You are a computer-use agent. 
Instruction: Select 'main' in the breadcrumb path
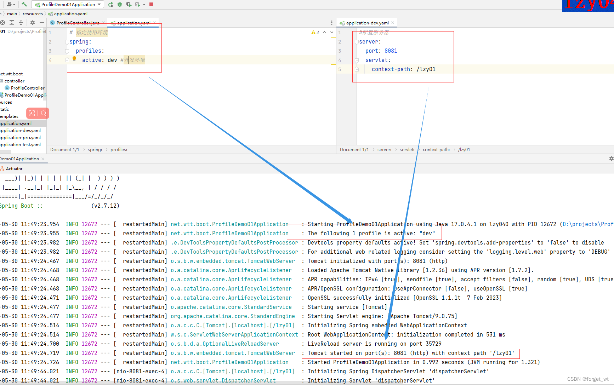pos(12,14)
